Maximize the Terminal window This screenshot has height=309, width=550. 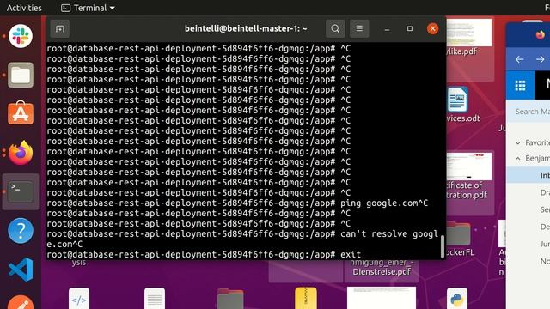click(x=410, y=28)
